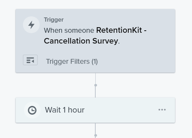Open the three-dot menu on Wait step

(162, 110)
